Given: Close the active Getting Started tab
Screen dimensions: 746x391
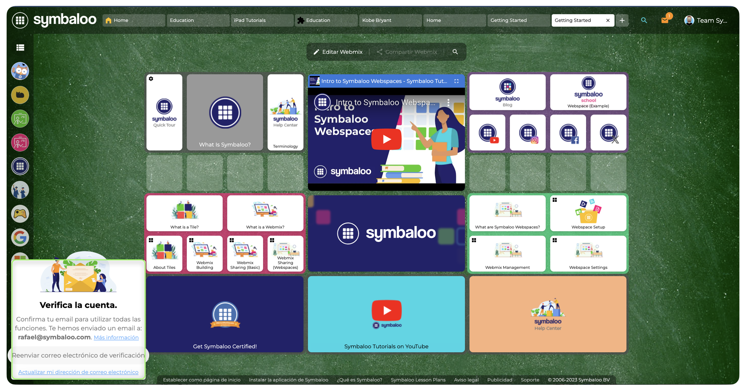Looking at the screenshot, I should tap(608, 20).
